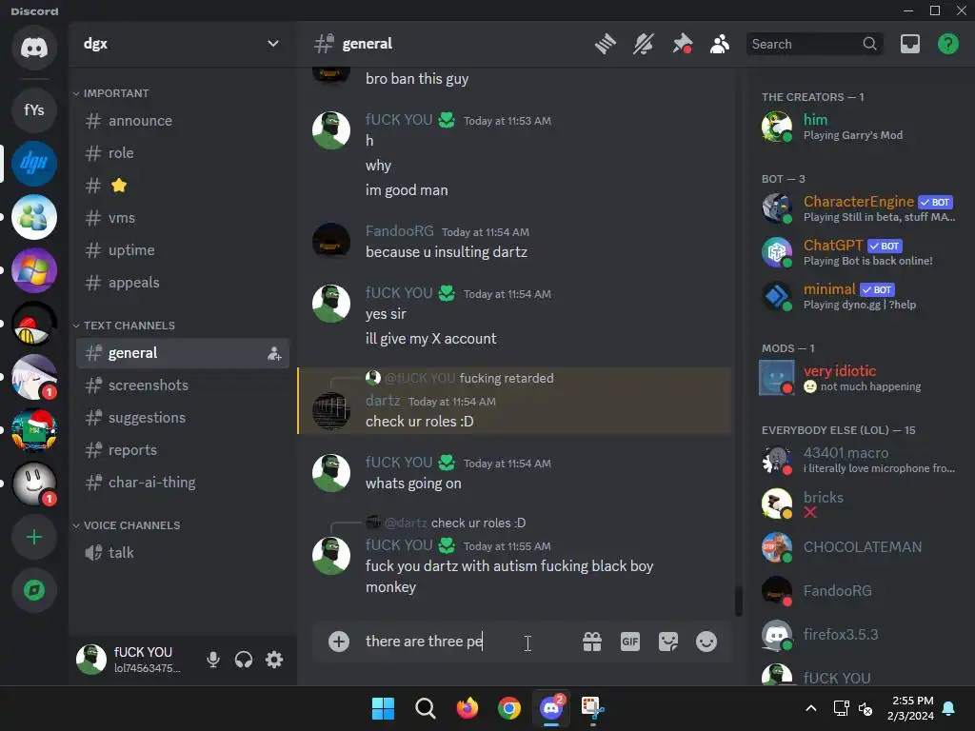Click the Add a Server plus icon
The image size is (975, 731).
click(34, 537)
